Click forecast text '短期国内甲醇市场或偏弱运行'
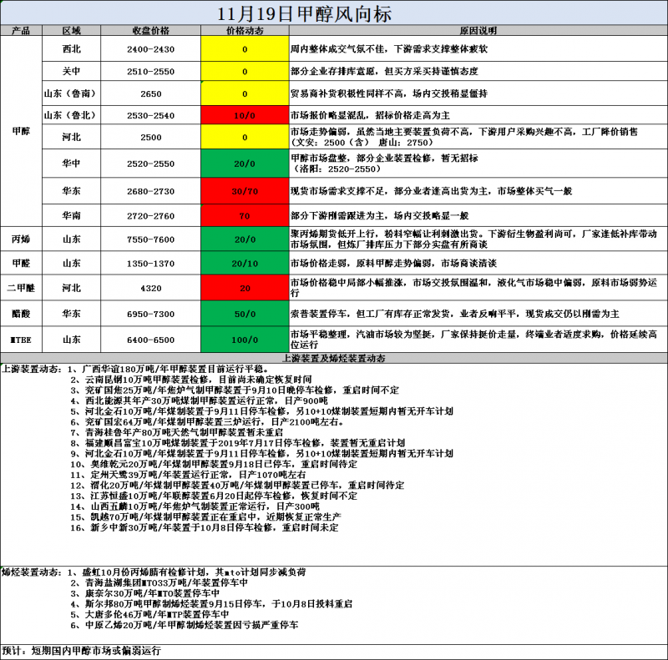This screenshot has width=668, height=660. [x=96, y=651]
